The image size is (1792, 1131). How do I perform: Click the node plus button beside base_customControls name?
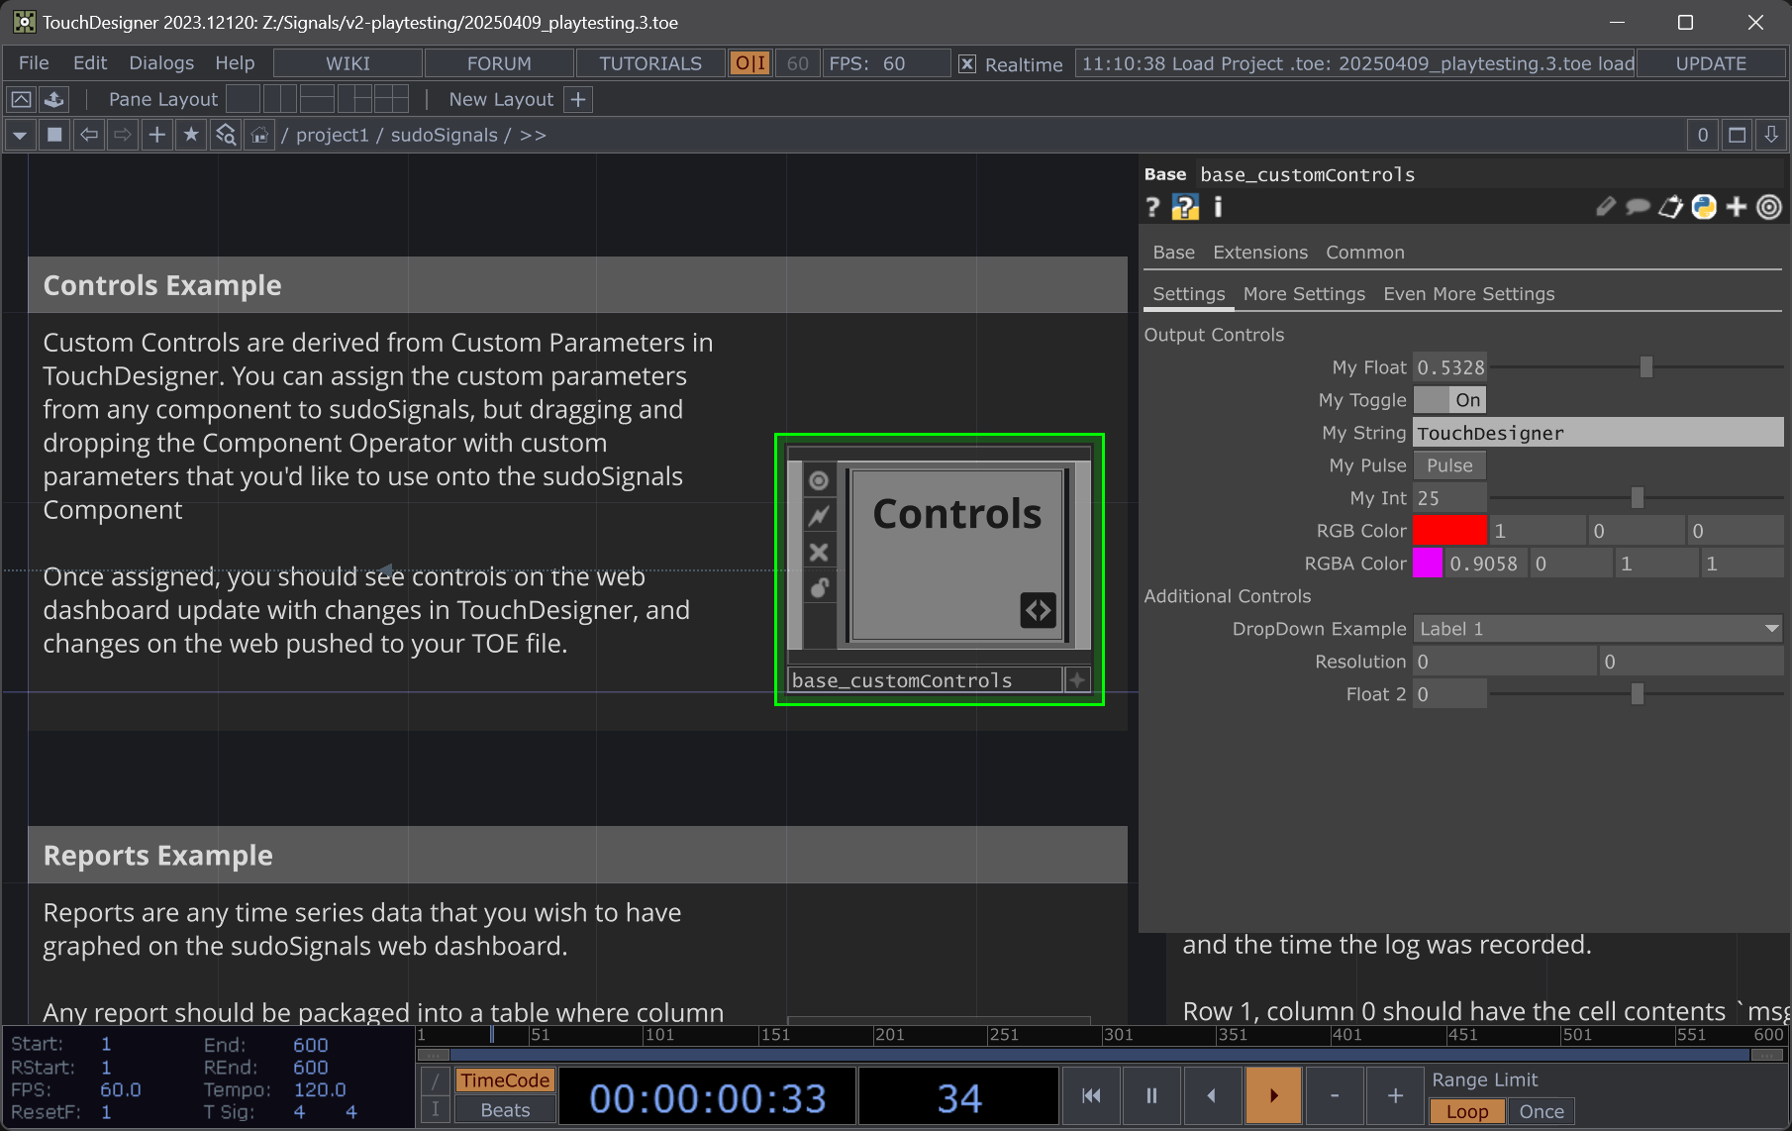1077,680
